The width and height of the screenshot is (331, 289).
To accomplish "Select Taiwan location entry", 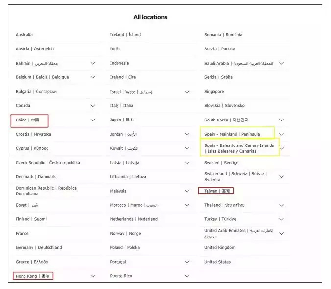I will pyautogui.click(x=217, y=191).
